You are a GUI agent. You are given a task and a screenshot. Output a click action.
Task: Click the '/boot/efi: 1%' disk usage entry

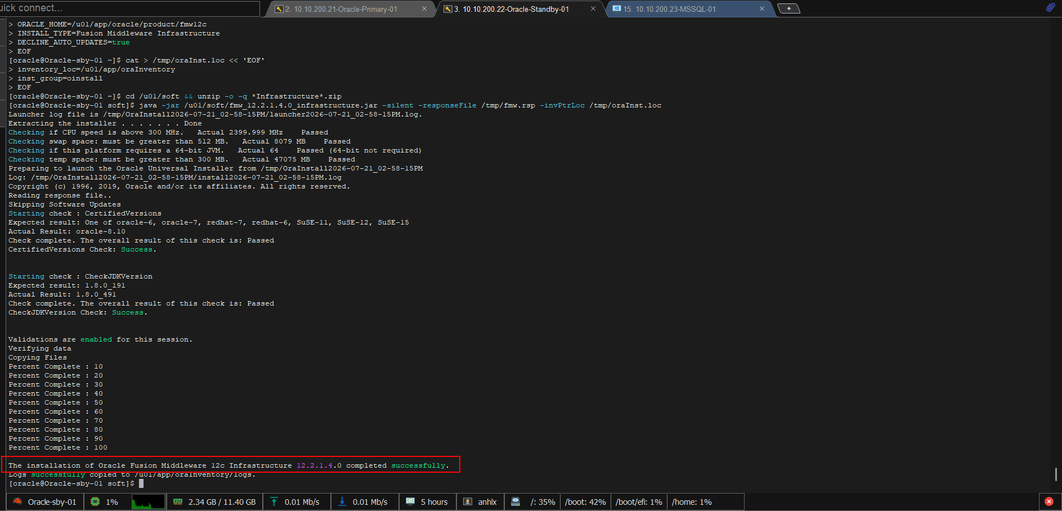click(639, 502)
